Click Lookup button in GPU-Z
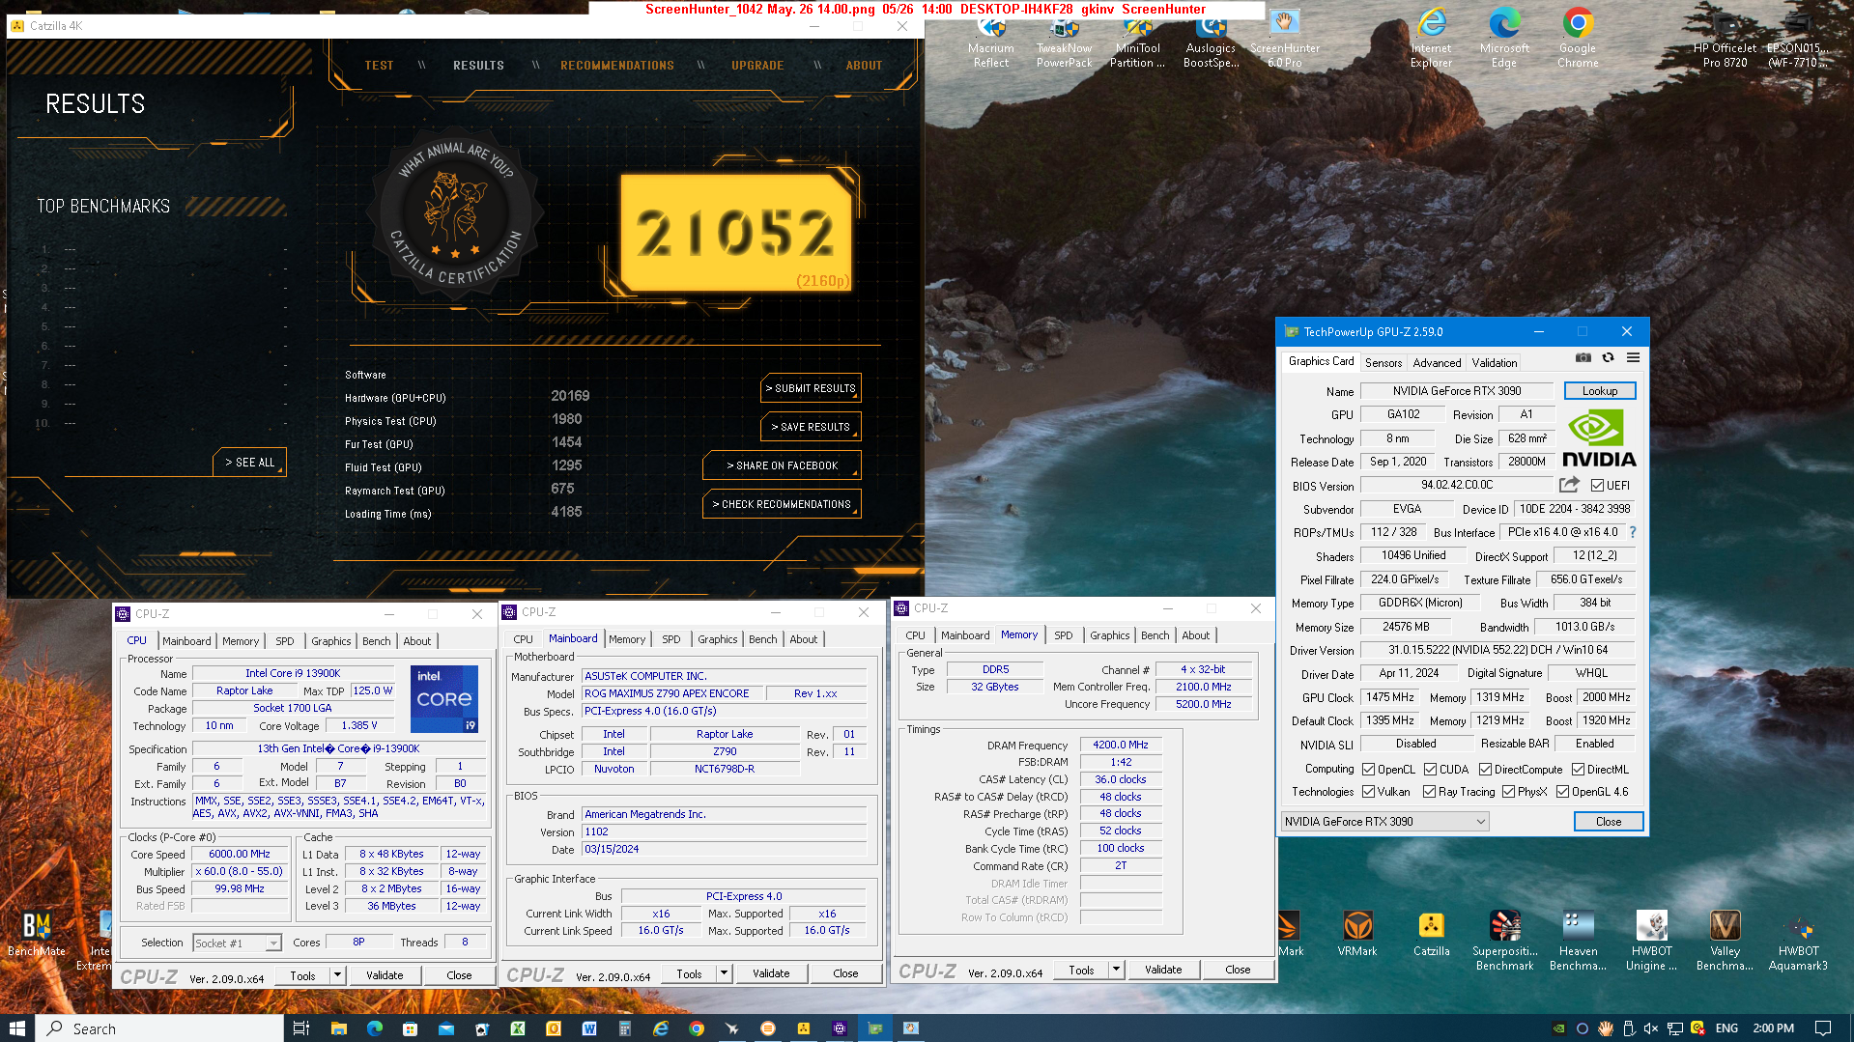Screen dimensions: 1854x1042 [x=1599, y=391]
